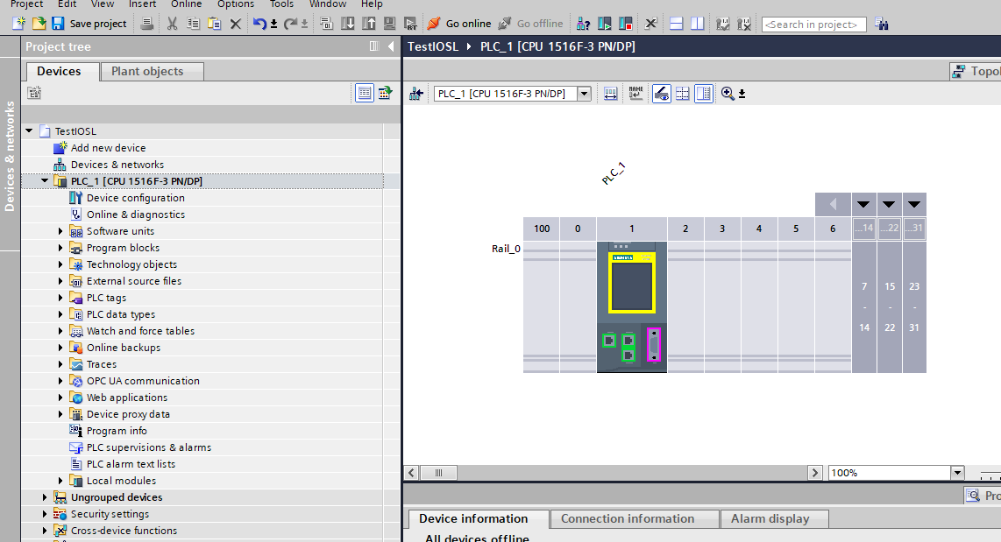Collapse the Project tree panel arrow

tap(391, 46)
